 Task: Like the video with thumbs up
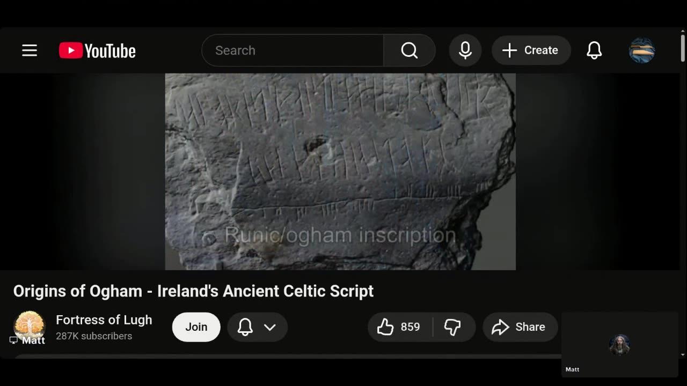(399, 327)
